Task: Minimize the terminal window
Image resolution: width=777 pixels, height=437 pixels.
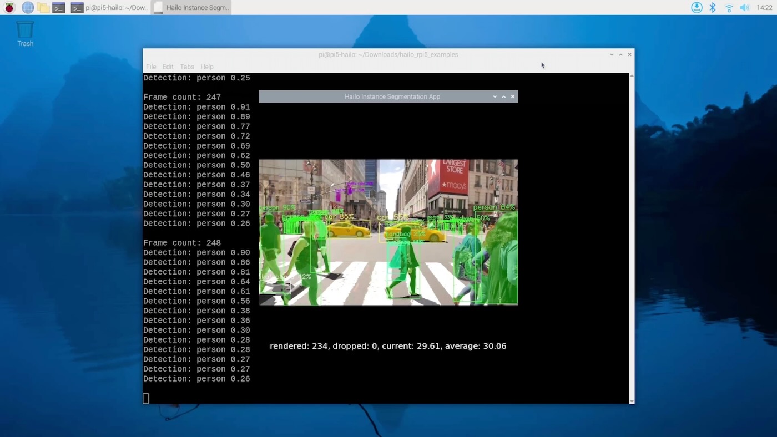Action: click(612, 54)
